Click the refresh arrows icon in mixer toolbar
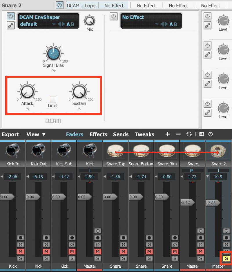The width and height of the screenshot is (232, 272). 189,134
